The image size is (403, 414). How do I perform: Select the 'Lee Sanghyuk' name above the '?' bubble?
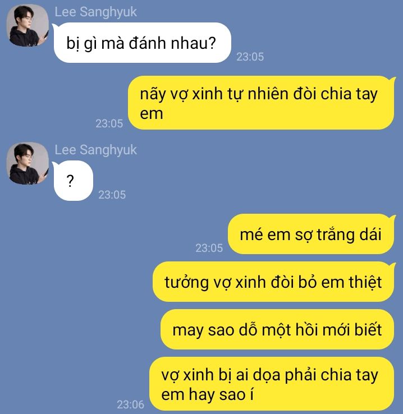[95, 150]
